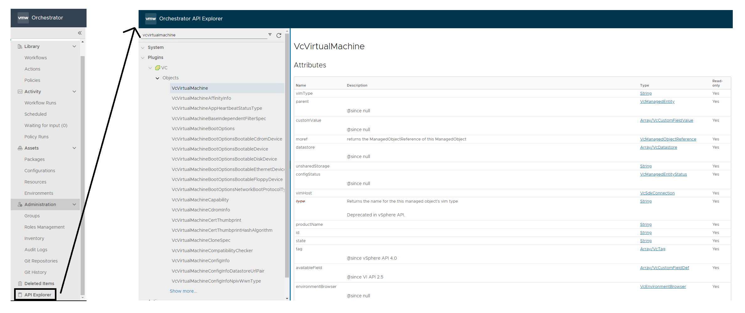Image resolution: width=745 pixels, height=313 pixels.
Task: Open Audit Logs page
Action: tap(36, 250)
